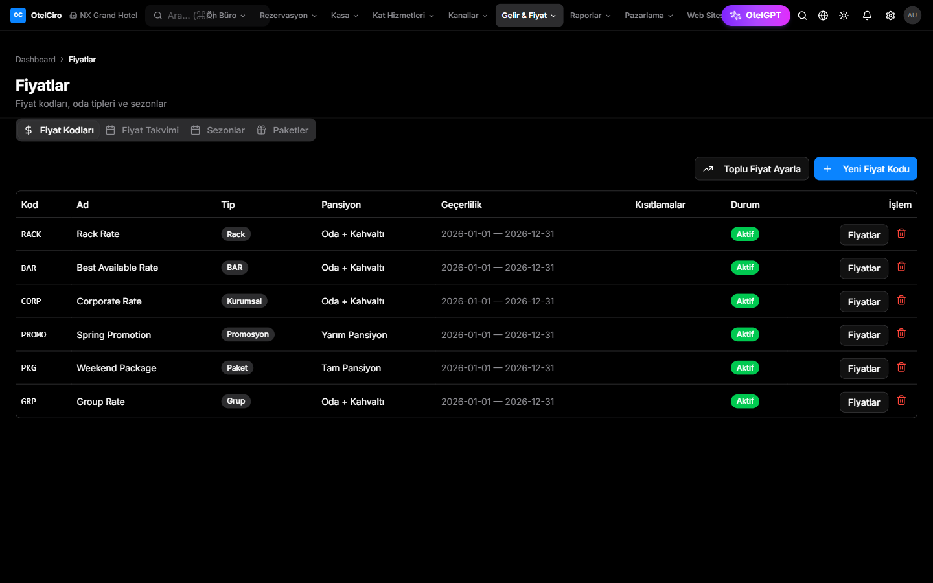Click the Tam Pansiyon cell

click(351, 368)
